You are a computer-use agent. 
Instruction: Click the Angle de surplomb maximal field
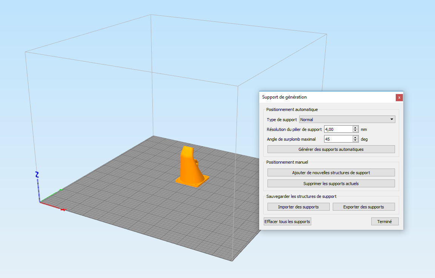[338, 139]
